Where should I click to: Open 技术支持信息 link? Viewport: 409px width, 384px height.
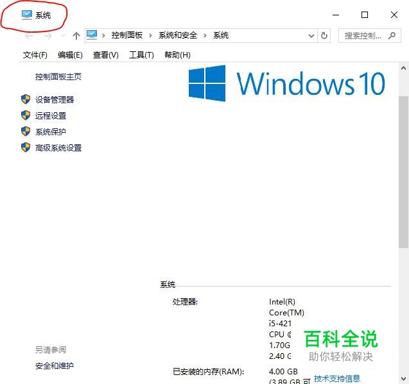tap(337, 378)
